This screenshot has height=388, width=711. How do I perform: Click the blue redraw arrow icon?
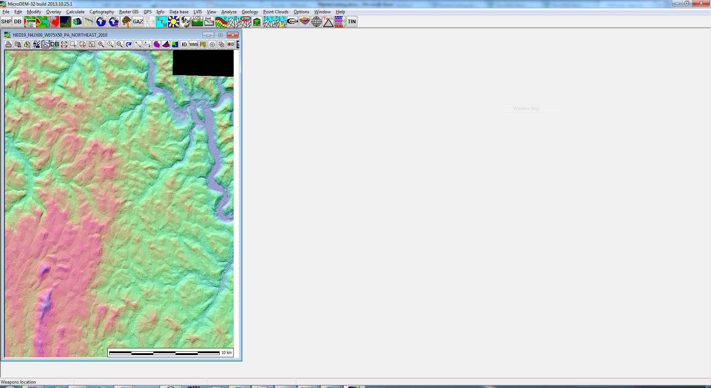(128, 44)
